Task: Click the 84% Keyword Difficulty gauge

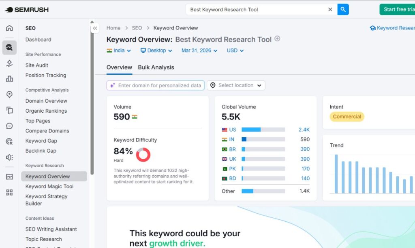Action: point(143,155)
